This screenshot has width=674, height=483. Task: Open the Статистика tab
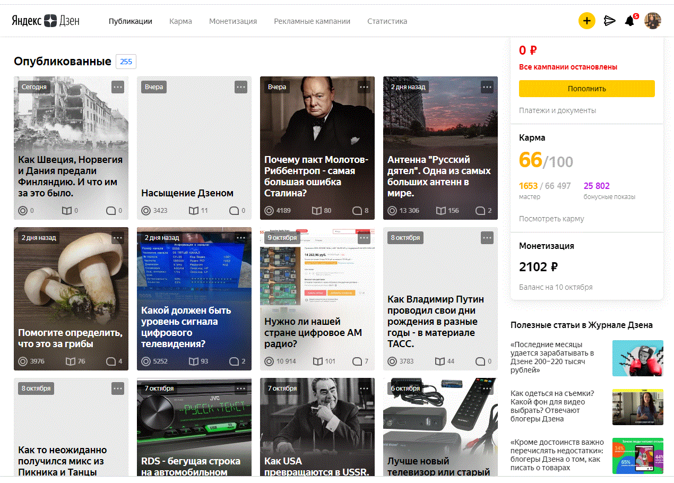(387, 21)
